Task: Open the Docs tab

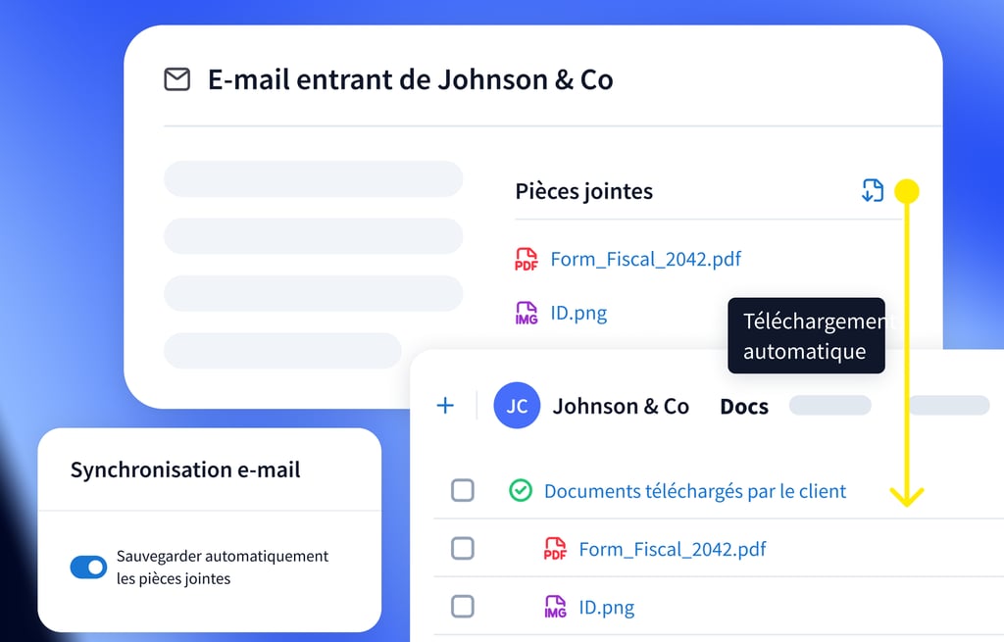Action: [744, 407]
